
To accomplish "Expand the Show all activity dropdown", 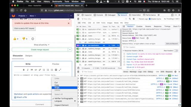I will click(41, 45).
